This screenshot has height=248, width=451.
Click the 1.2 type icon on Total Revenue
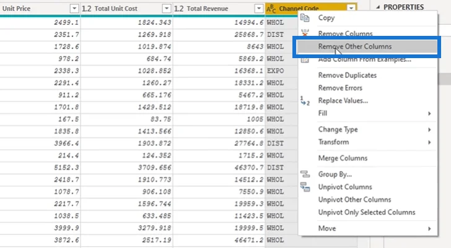(x=178, y=9)
